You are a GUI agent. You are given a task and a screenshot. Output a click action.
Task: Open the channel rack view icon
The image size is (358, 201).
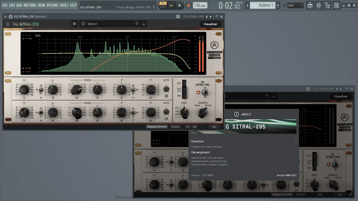click(x=337, y=5)
